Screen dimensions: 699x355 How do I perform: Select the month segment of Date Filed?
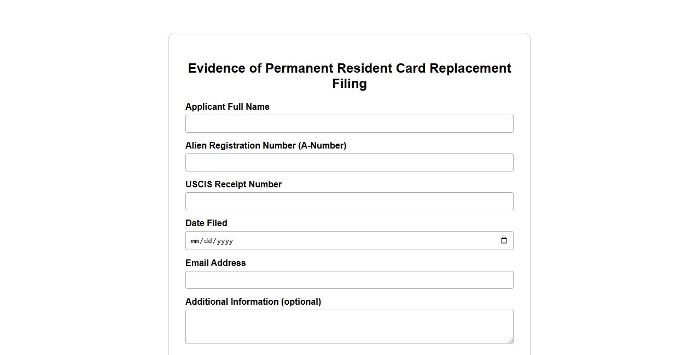pos(195,241)
